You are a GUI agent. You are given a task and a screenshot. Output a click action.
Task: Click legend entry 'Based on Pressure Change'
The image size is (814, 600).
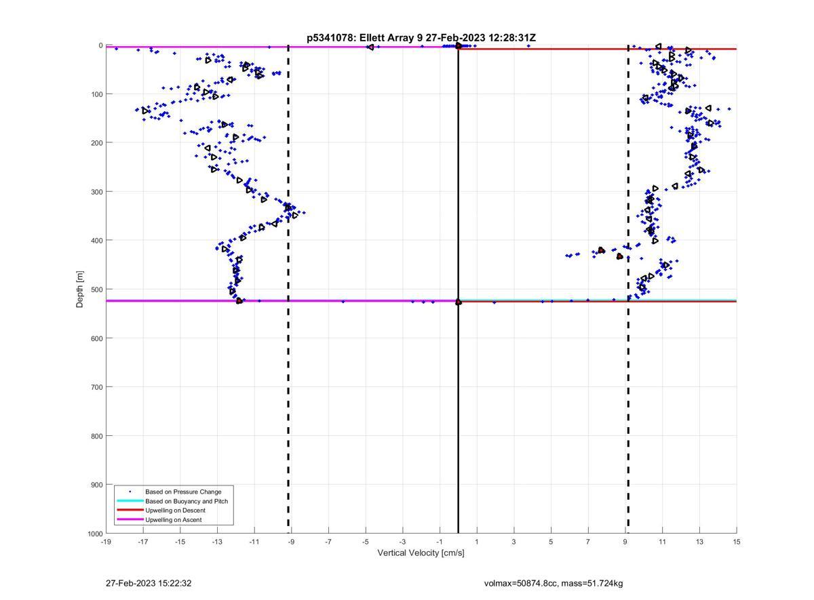point(183,492)
